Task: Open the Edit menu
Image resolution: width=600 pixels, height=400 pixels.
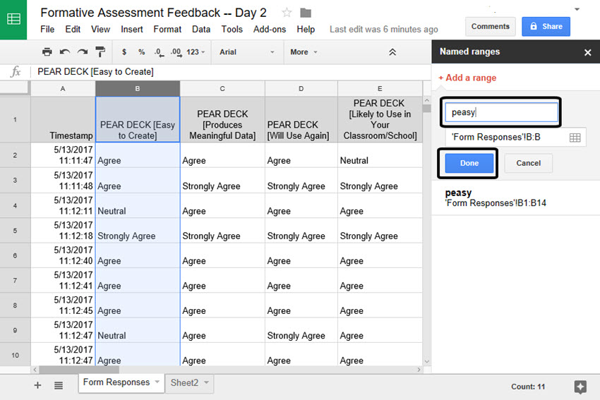Action: [73, 30]
